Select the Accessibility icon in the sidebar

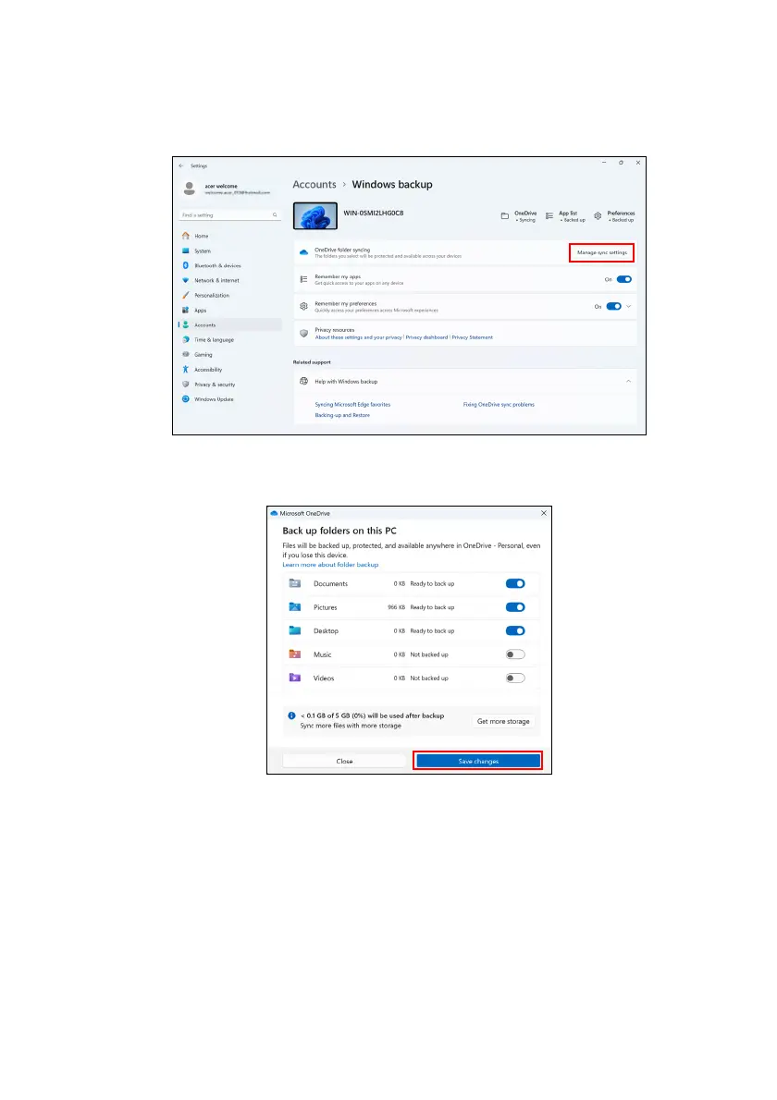point(186,370)
